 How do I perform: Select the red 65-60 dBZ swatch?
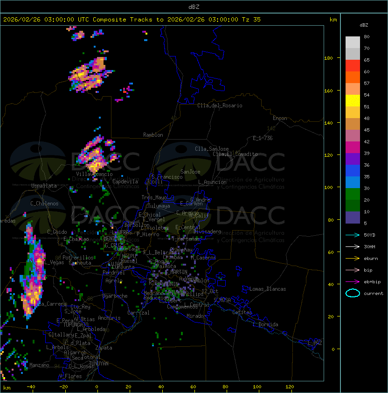coord(353,66)
